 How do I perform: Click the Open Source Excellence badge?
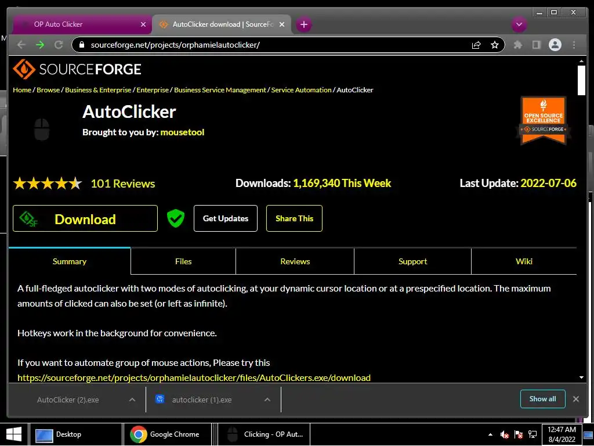click(544, 121)
